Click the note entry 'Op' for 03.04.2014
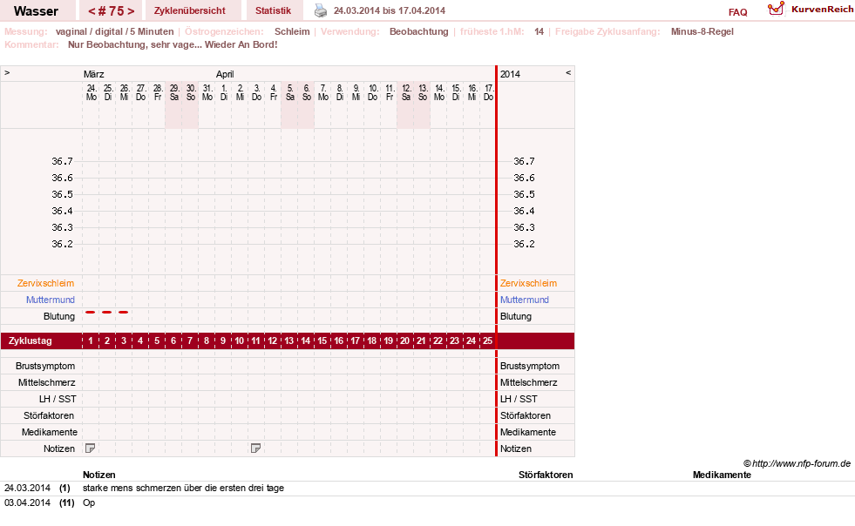 [x=89, y=502]
